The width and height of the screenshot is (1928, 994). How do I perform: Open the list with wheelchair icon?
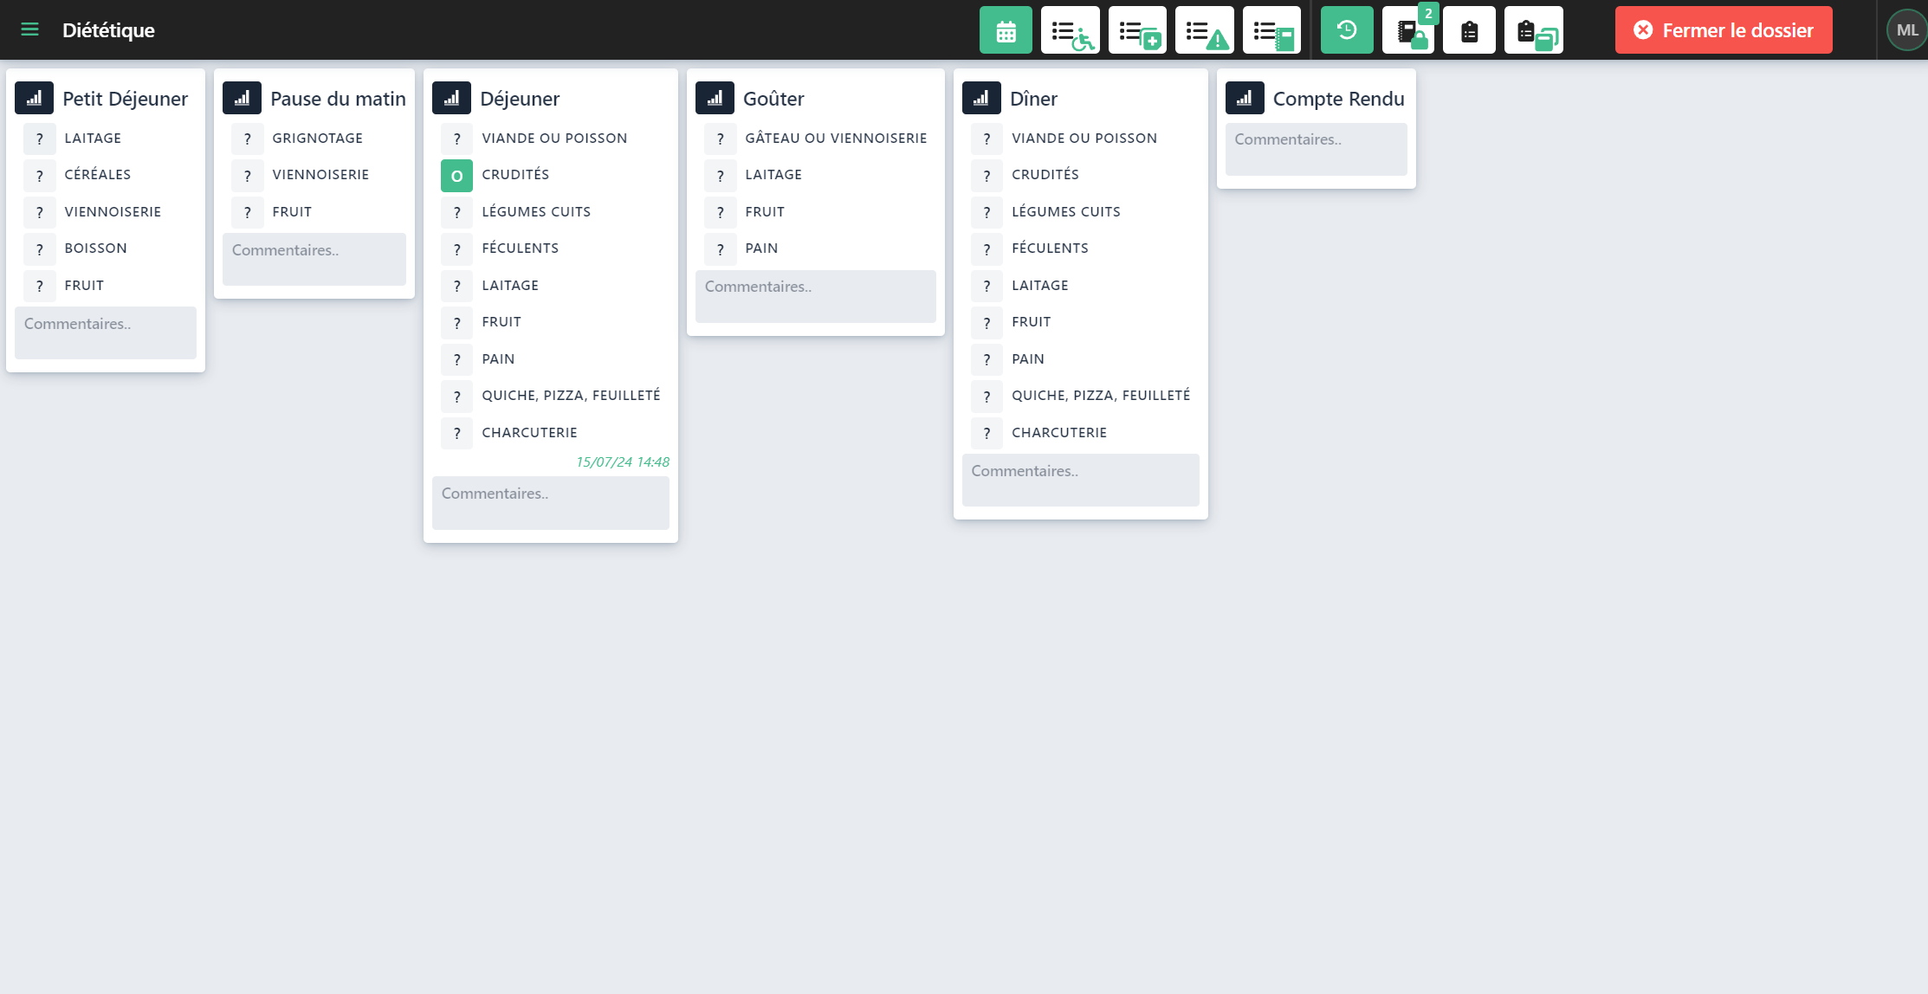(1071, 30)
